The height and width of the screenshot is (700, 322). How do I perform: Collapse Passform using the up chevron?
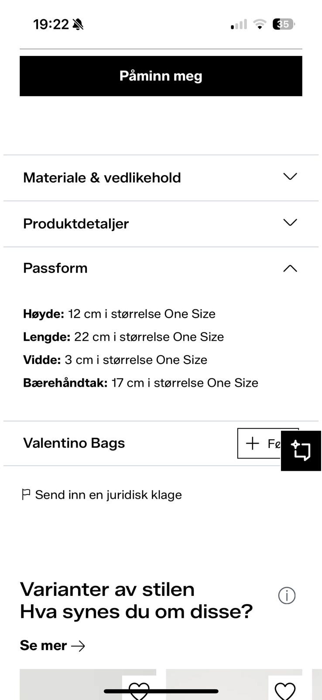(290, 269)
